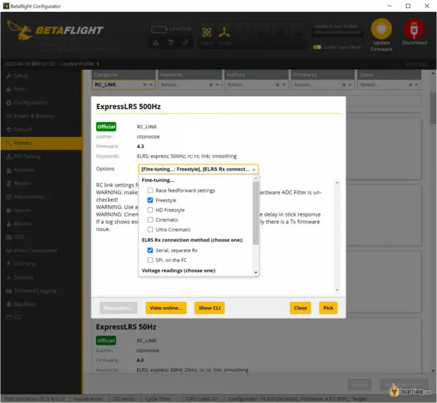Screen dimensions: 437x403
Task: Clear the RC_LINK category selection
Action: click(144, 85)
